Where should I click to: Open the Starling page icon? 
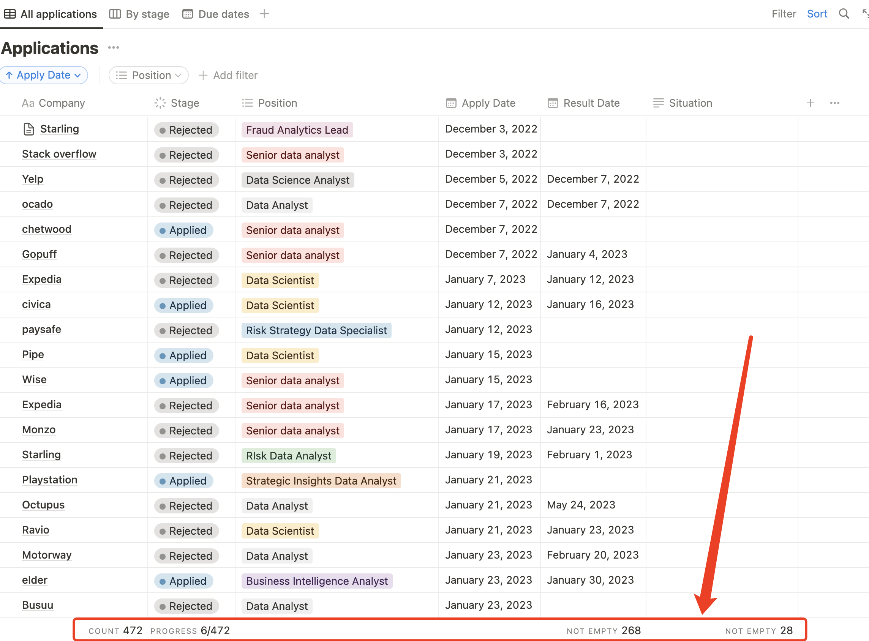coord(28,129)
